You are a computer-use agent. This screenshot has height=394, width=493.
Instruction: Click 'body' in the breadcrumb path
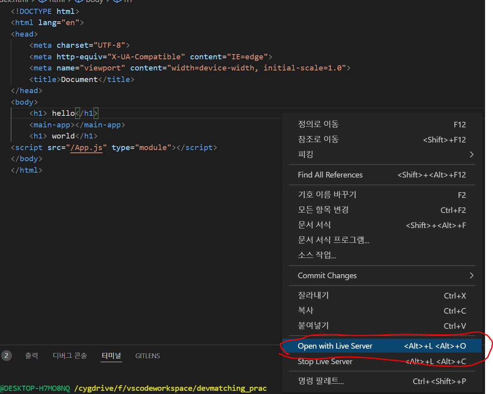[94, 1]
